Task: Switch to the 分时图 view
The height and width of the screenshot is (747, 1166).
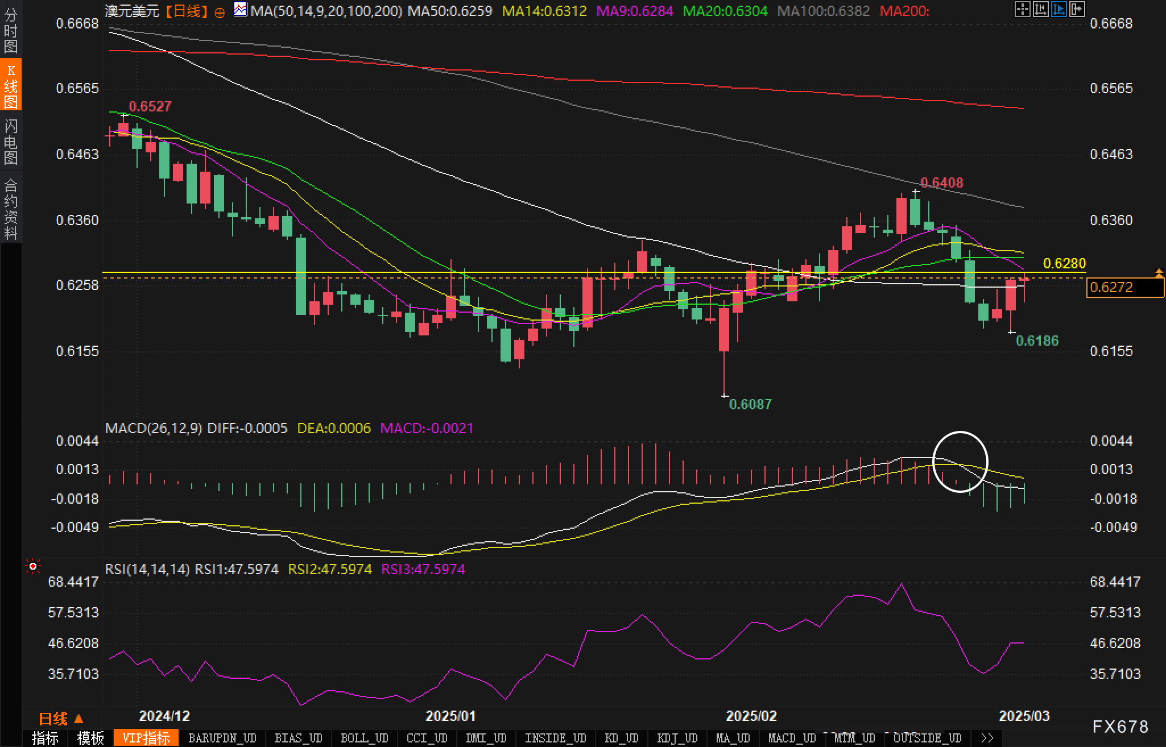Action: point(10,31)
